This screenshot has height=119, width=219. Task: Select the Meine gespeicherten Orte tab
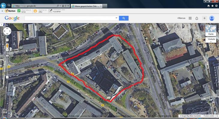[x=87, y=6]
